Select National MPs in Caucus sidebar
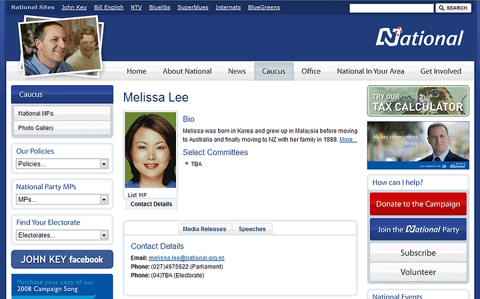The height and width of the screenshot is (299, 480). (x=62, y=113)
